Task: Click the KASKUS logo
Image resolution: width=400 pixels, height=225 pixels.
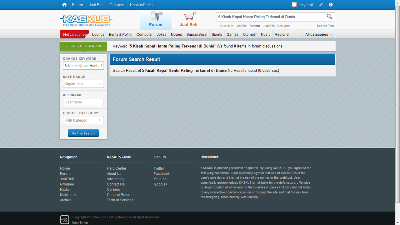Action: 86,20
